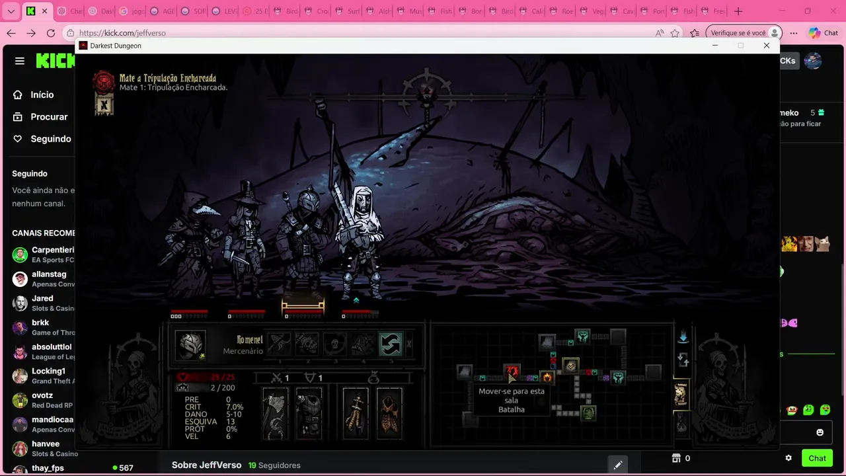846x476 pixels.
Task: Open browser settings ellipsis menu
Action: pyautogui.click(x=794, y=33)
